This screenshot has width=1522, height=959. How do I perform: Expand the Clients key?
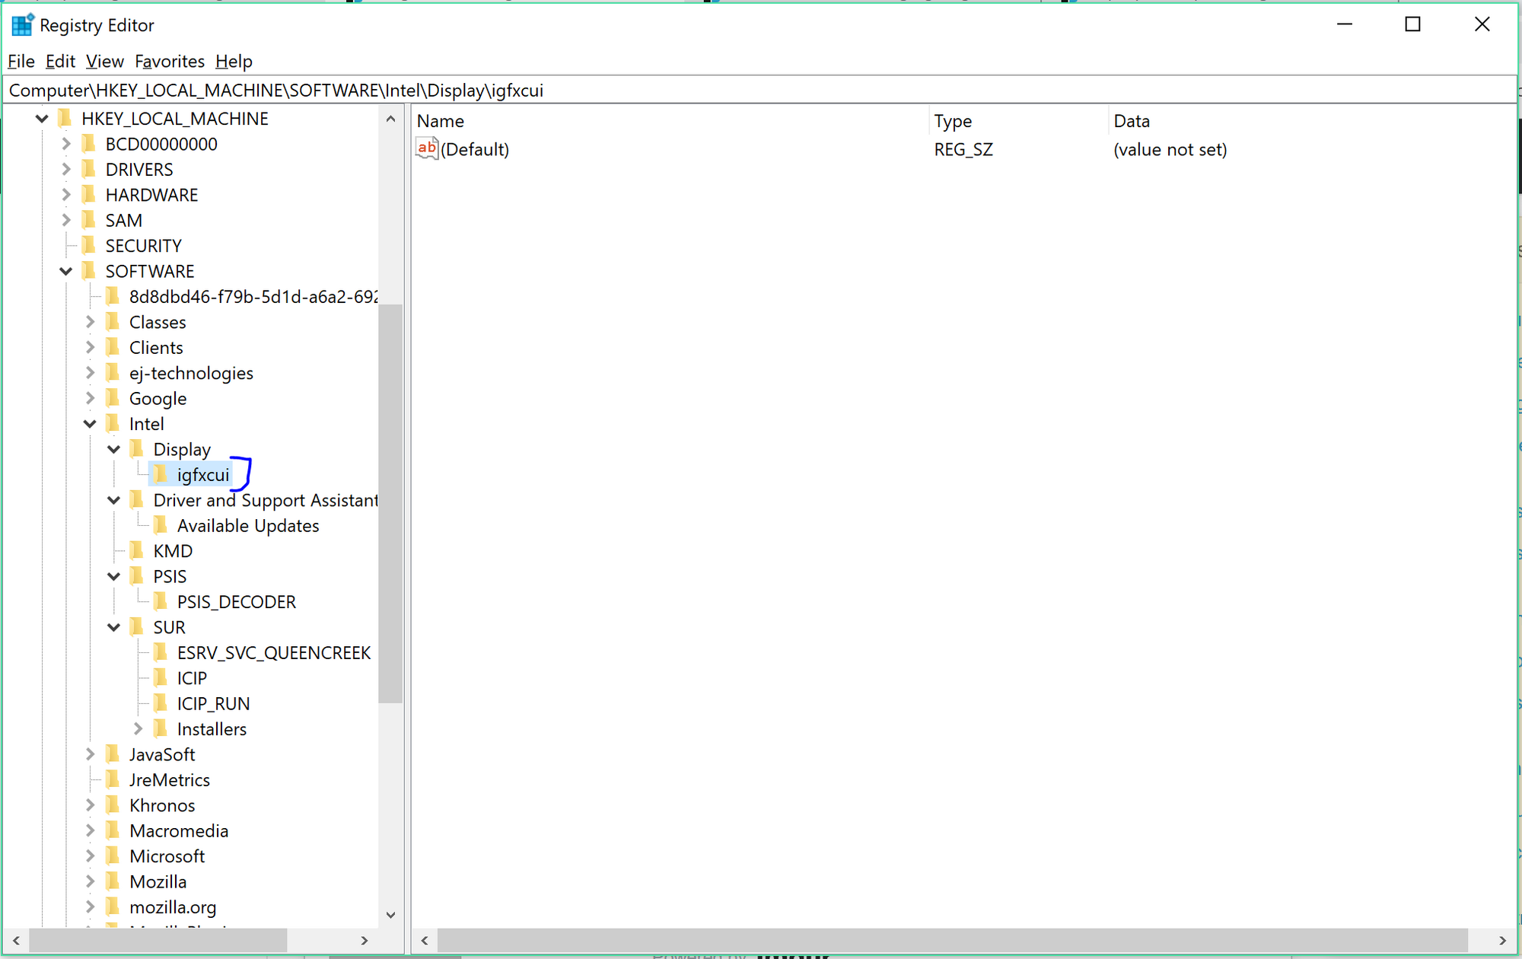(x=90, y=347)
